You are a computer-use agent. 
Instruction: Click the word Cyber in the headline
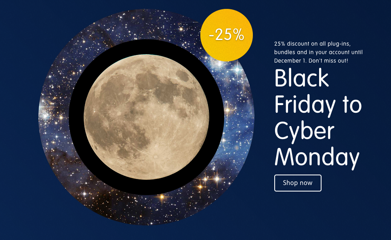tap(304, 131)
